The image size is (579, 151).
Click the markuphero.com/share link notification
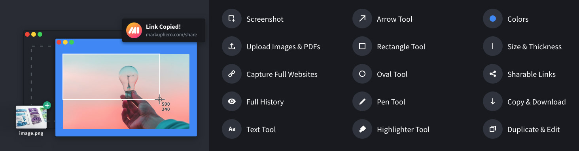click(164, 30)
